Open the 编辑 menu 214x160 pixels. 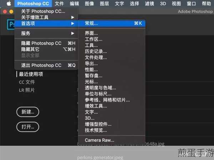click(74, 4)
